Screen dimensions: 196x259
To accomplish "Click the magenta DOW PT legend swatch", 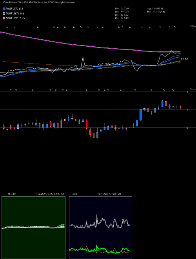I will click(4, 18).
